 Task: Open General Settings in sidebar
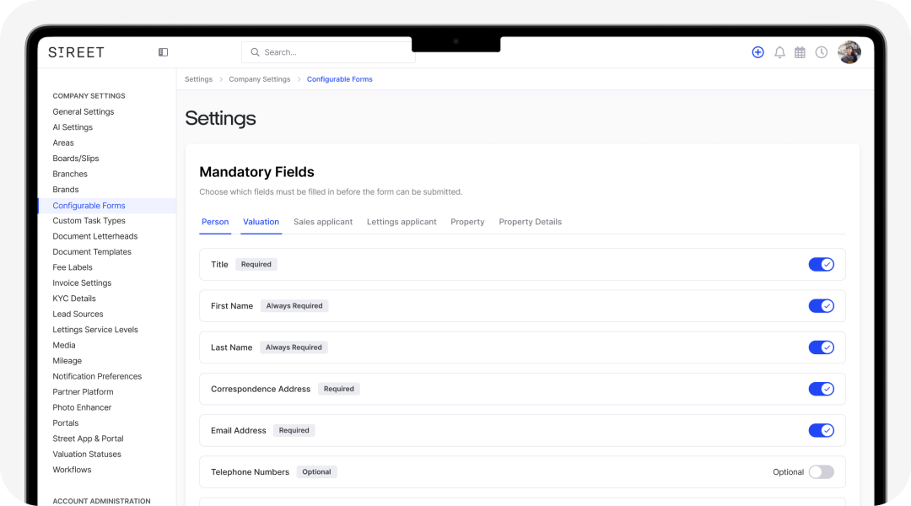(83, 111)
